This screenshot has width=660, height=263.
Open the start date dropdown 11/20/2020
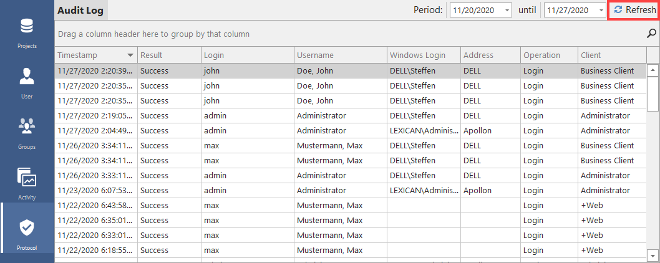pos(506,11)
